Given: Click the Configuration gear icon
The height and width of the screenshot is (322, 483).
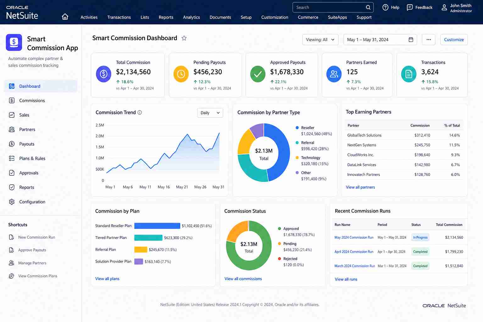Looking at the screenshot, I should [x=12, y=202].
